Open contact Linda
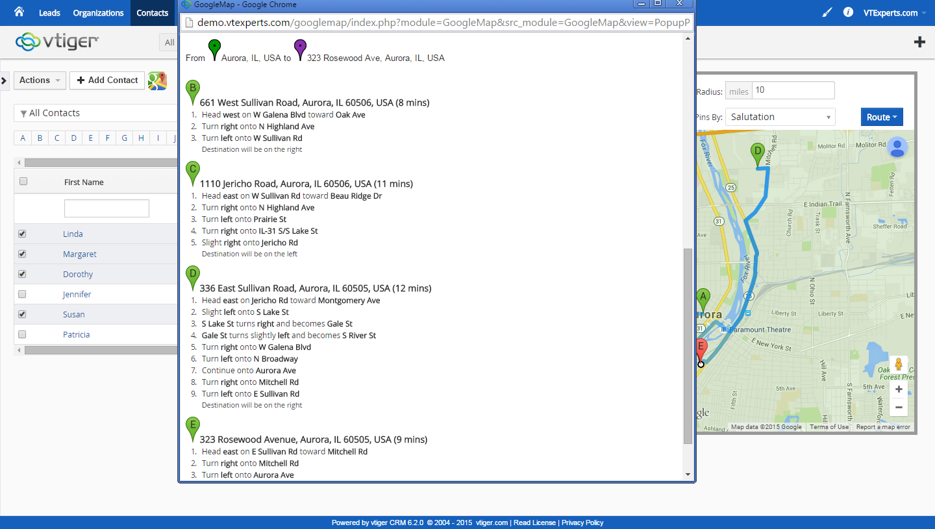Image resolution: width=935 pixels, height=529 pixels. point(73,234)
